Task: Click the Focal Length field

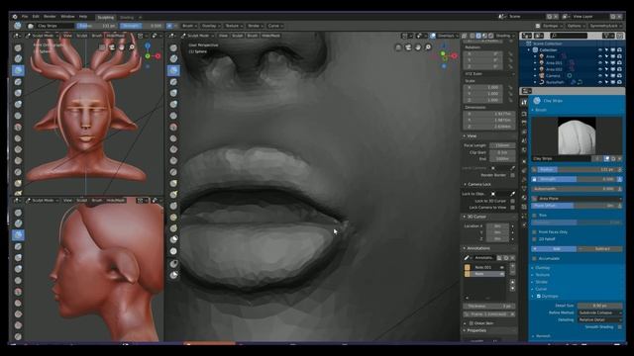Action: [x=502, y=145]
